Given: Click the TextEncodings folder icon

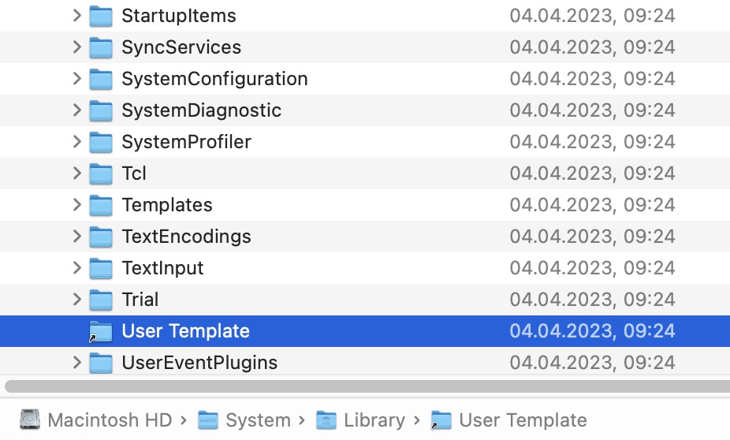Looking at the screenshot, I should [101, 237].
